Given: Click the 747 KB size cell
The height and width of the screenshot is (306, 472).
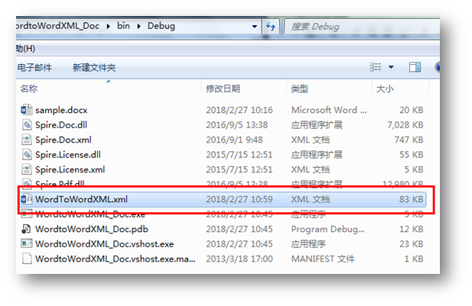Looking at the screenshot, I should [x=409, y=140].
